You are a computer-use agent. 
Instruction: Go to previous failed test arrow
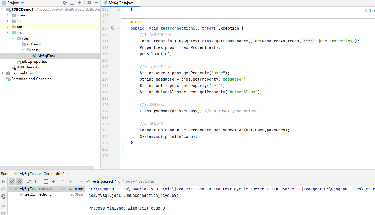pyautogui.click(x=63, y=181)
